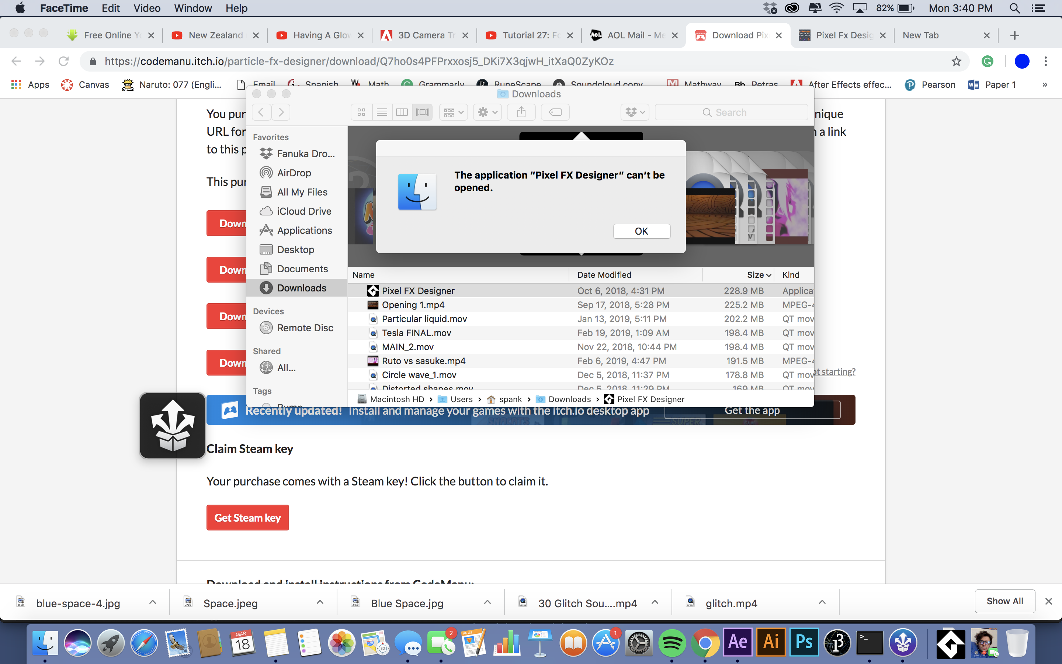Expand Space.jpeg download options
1062x664 pixels.
pos(320,602)
